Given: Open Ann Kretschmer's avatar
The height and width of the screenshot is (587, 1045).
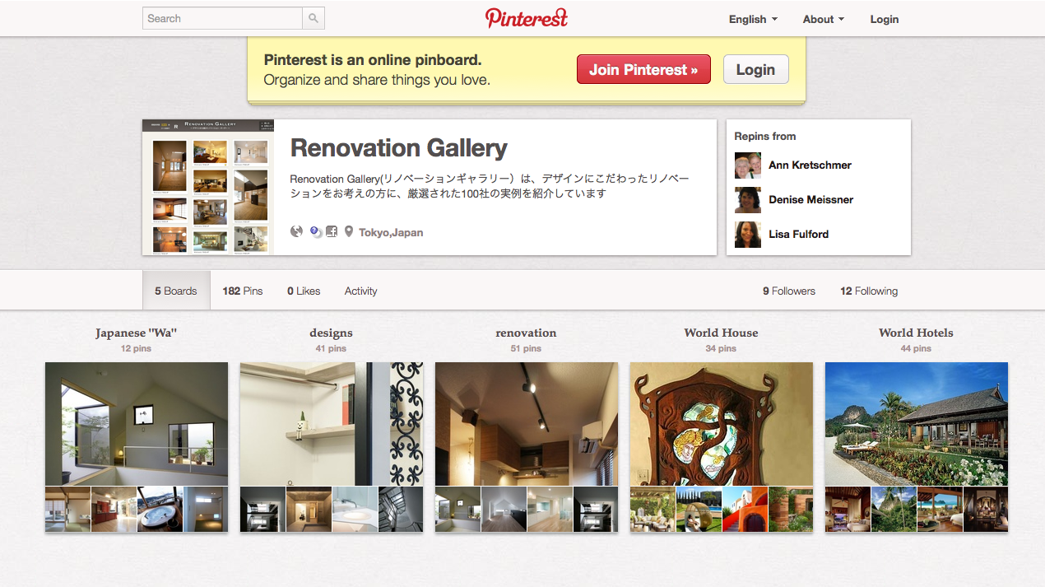Looking at the screenshot, I should tap(748, 165).
